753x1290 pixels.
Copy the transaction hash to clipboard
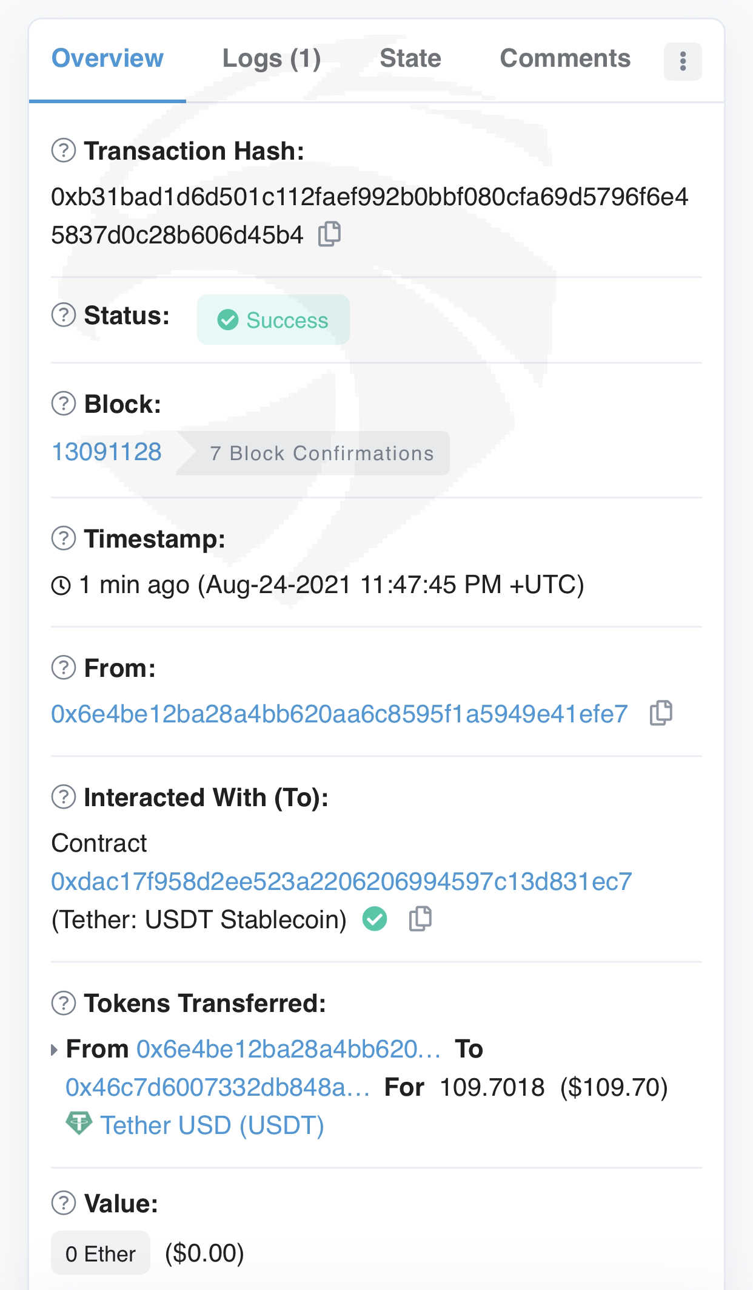pos(330,234)
